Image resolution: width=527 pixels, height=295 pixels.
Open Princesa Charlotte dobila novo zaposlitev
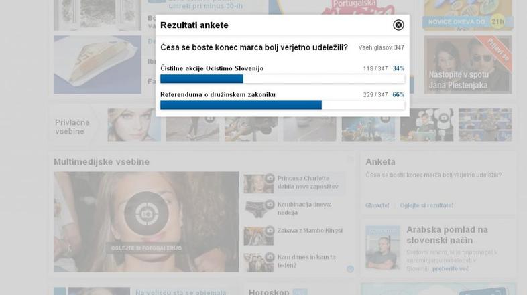coord(308,183)
